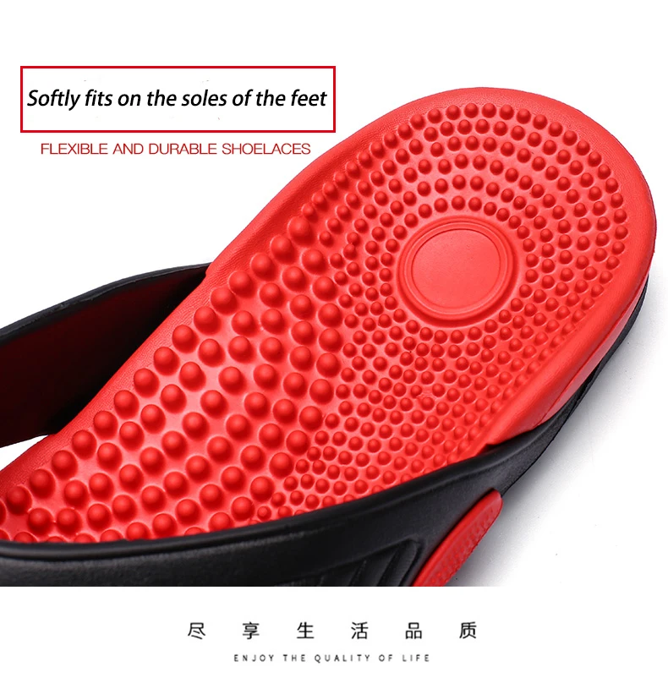
Task: Click the Chinese character 品
Action: pos(413,631)
